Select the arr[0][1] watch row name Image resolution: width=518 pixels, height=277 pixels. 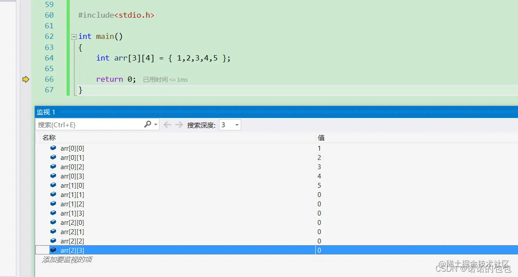pyautogui.click(x=72, y=158)
